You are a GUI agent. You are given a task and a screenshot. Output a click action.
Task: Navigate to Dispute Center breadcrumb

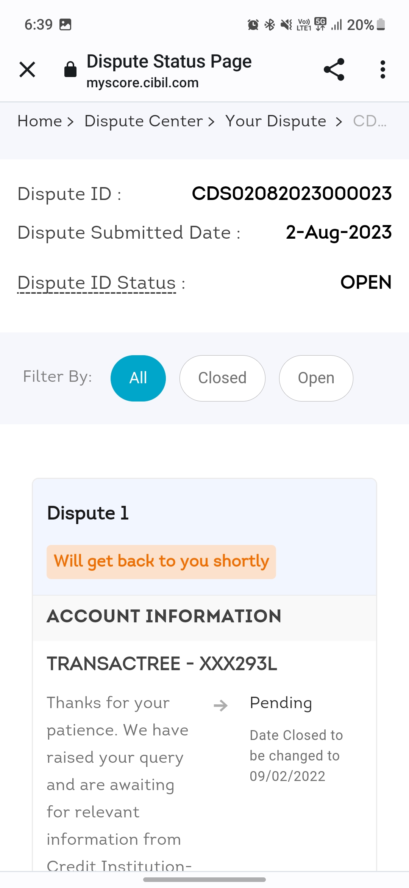pos(144,121)
